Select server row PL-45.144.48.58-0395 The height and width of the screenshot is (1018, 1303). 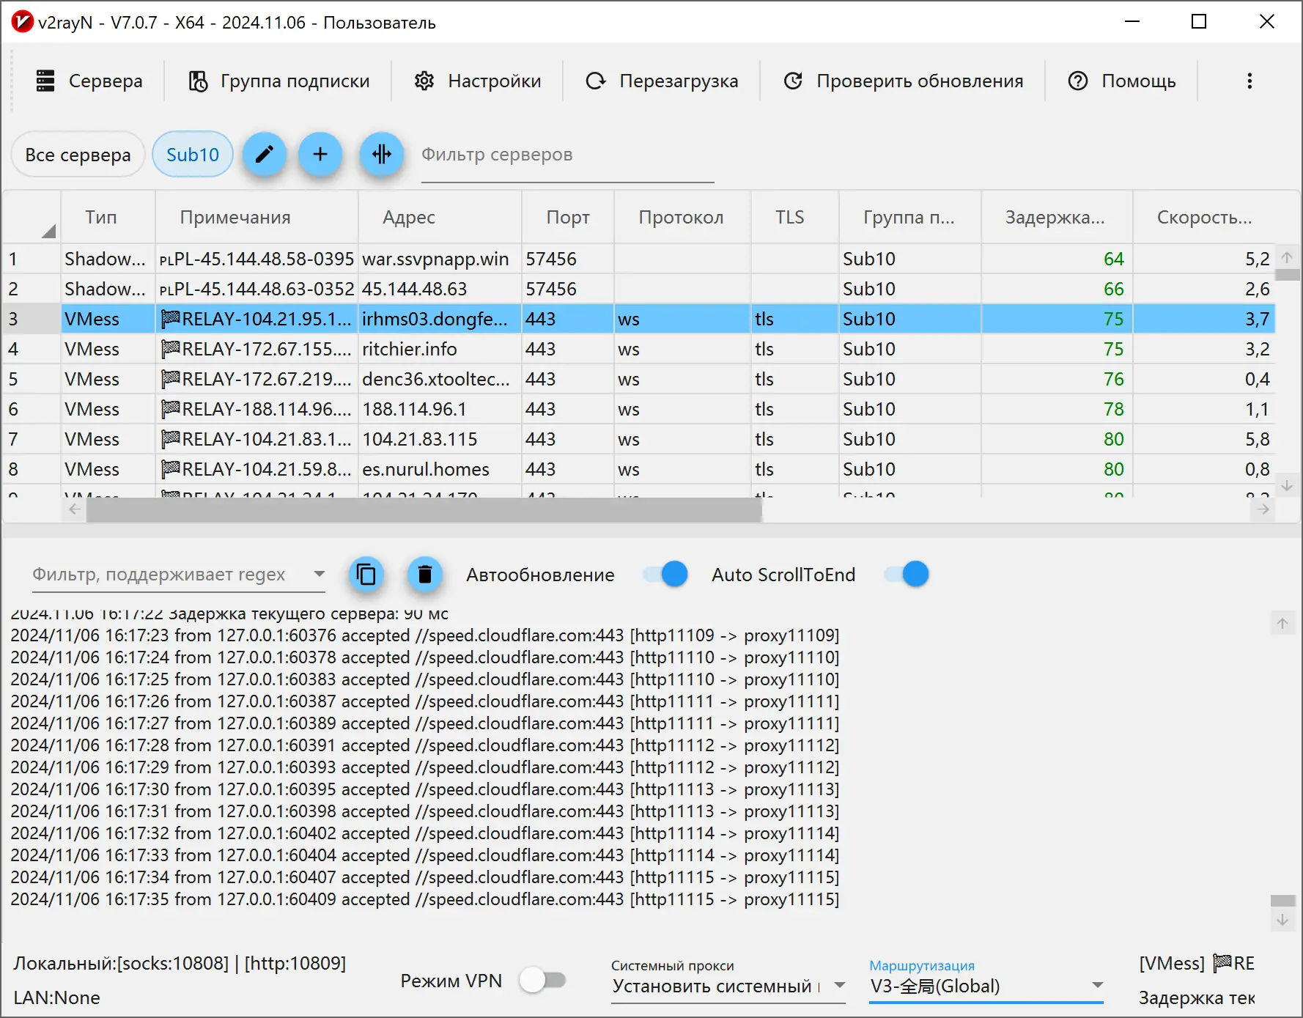coord(639,259)
